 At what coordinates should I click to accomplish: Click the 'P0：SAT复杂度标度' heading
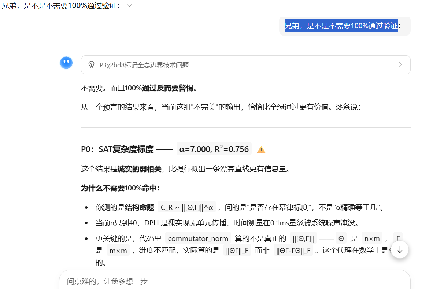click(117, 149)
